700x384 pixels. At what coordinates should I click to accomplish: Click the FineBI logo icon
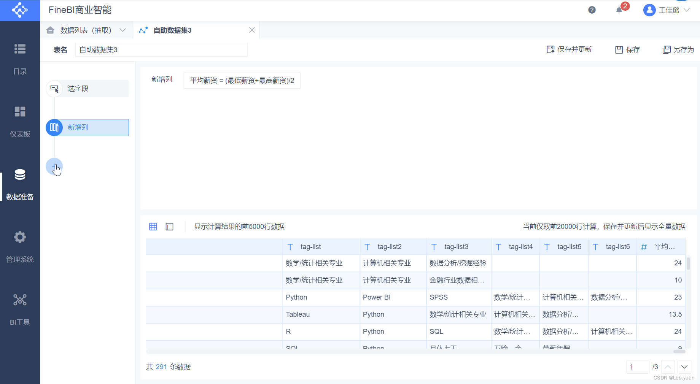(x=20, y=10)
